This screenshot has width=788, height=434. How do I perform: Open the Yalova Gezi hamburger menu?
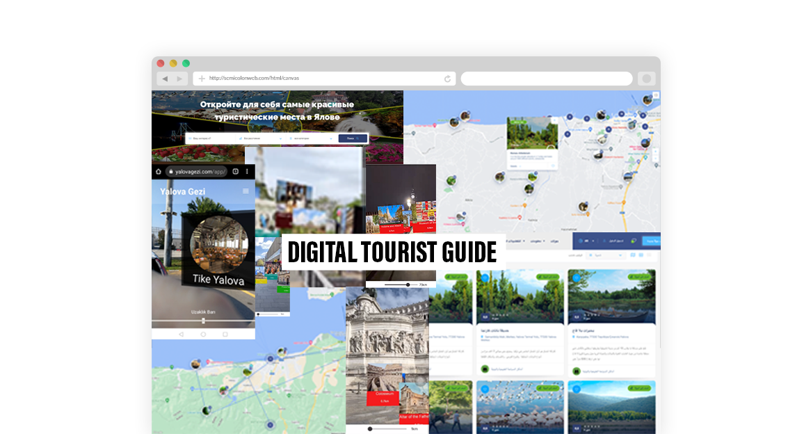tap(246, 191)
